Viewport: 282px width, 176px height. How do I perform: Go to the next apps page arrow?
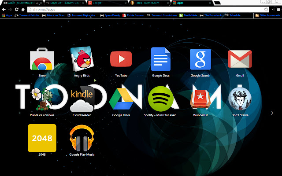tap(272, 113)
